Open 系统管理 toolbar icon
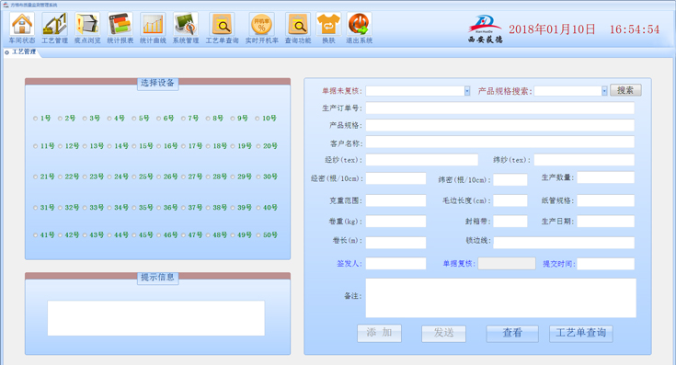This screenshot has width=676, height=365. coord(186,24)
